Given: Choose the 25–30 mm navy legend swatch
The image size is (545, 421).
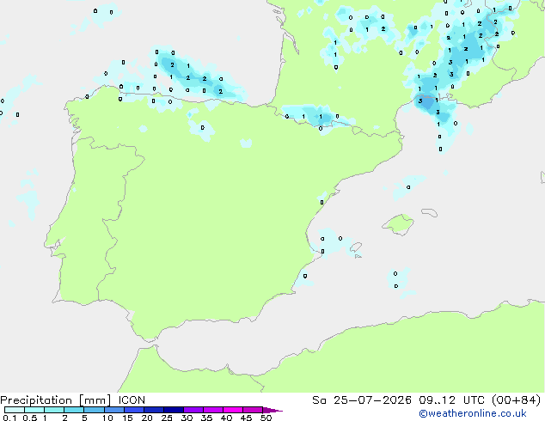Looking at the screenshot, I should pyautogui.click(x=173, y=410).
